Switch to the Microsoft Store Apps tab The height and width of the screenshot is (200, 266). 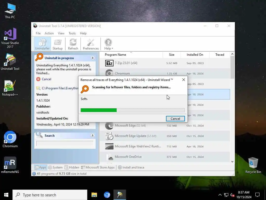click(x=98, y=167)
